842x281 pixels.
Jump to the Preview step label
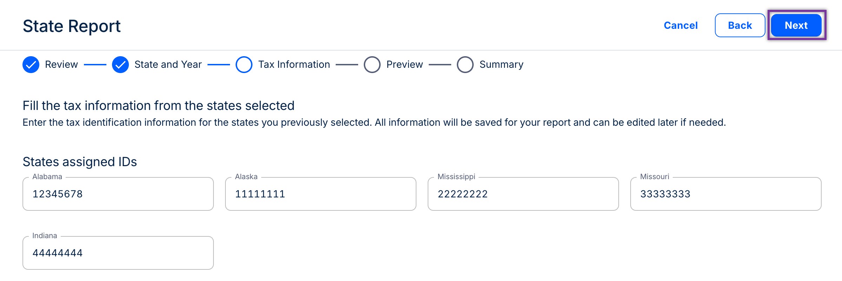(404, 65)
